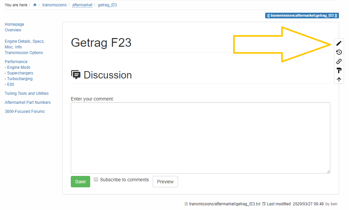Screen dimensions: 349x210
Task: Open Overview sidebar link
Action: (x=13, y=30)
